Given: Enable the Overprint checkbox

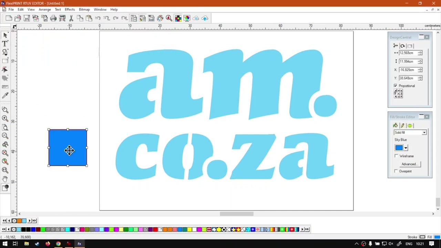Looking at the screenshot, I should point(396,171).
